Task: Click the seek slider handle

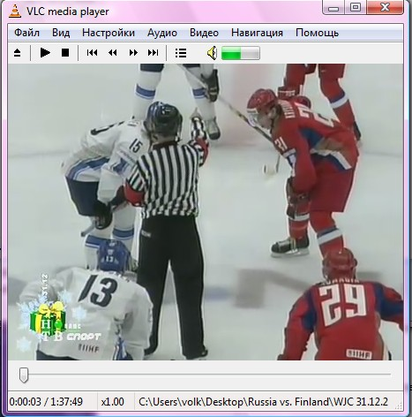Action: pos(24,375)
